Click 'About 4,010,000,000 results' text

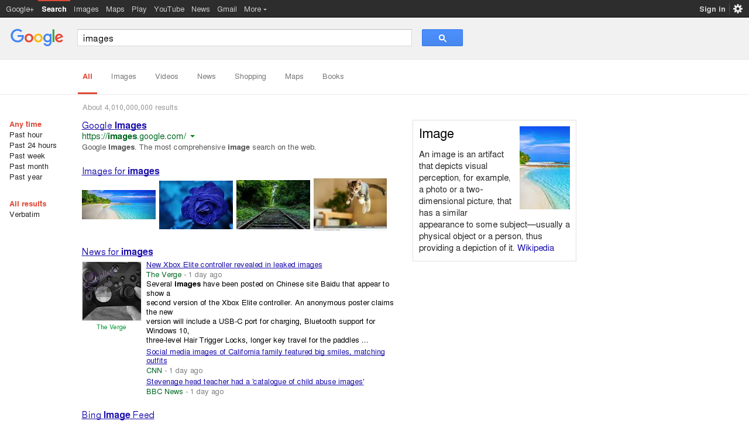click(130, 108)
